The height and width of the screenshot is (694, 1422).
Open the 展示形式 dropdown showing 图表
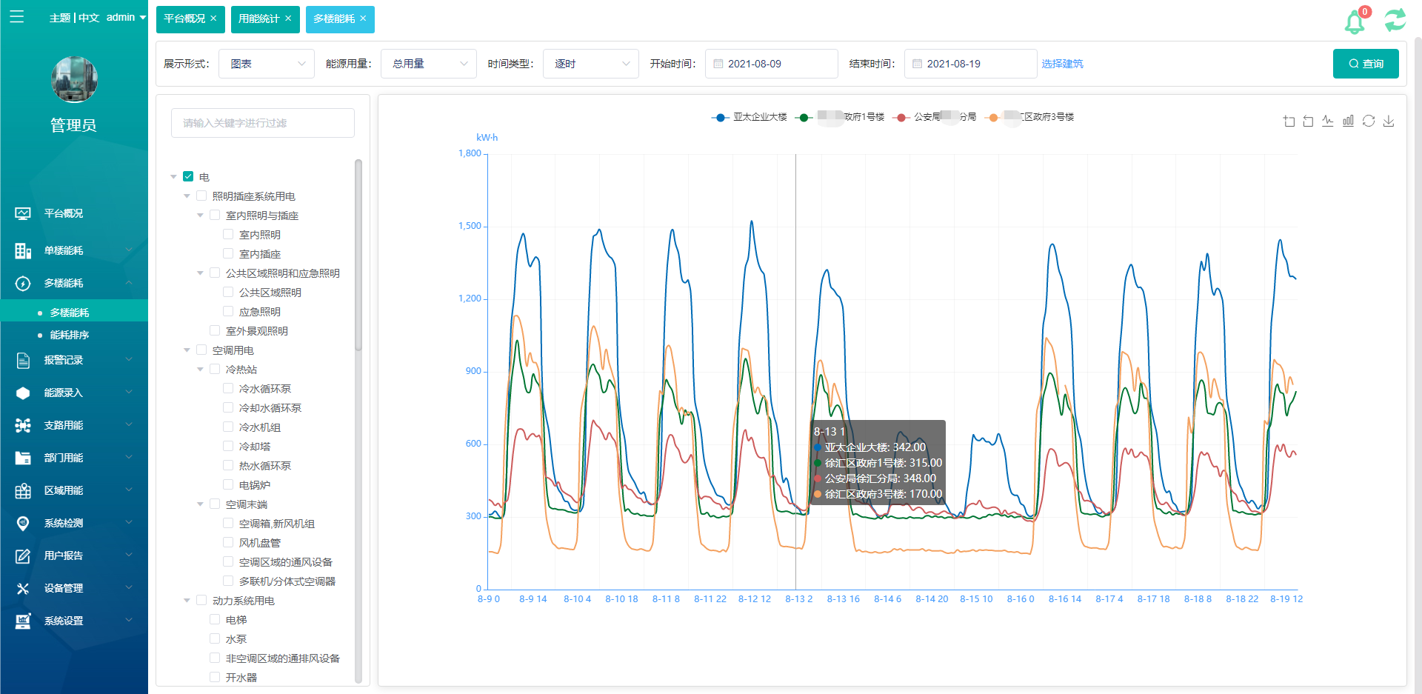[267, 64]
